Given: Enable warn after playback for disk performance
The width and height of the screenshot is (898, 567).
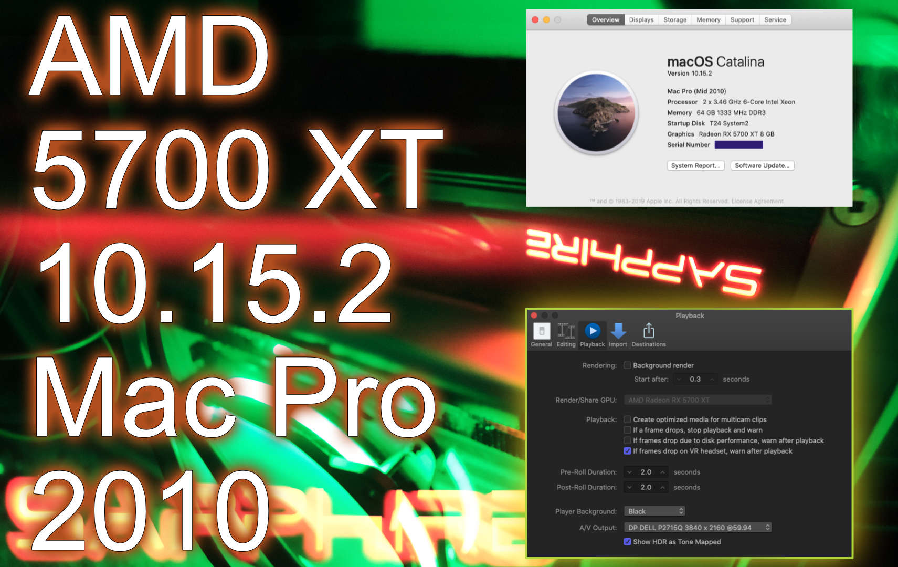Looking at the screenshot, I should click(x=627, y=440).
